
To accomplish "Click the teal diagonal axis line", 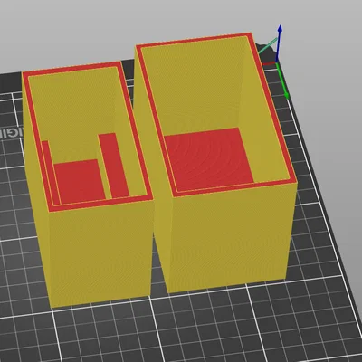I will click(x=267, y=46).
